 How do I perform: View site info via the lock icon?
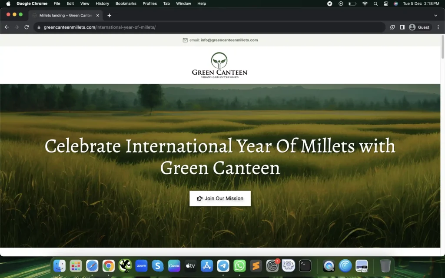[39, 27]
